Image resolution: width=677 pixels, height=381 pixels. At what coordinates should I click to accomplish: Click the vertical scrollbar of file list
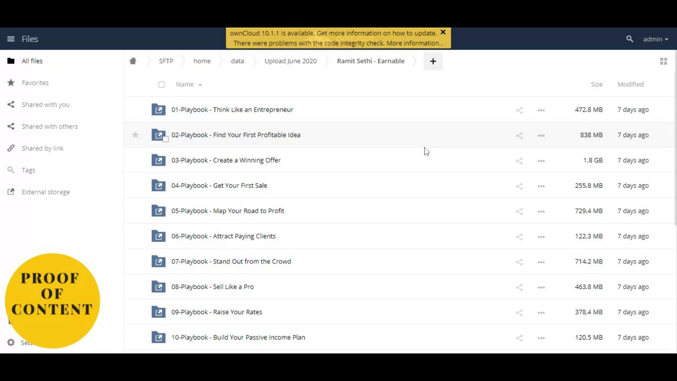[x=675, y=138]
